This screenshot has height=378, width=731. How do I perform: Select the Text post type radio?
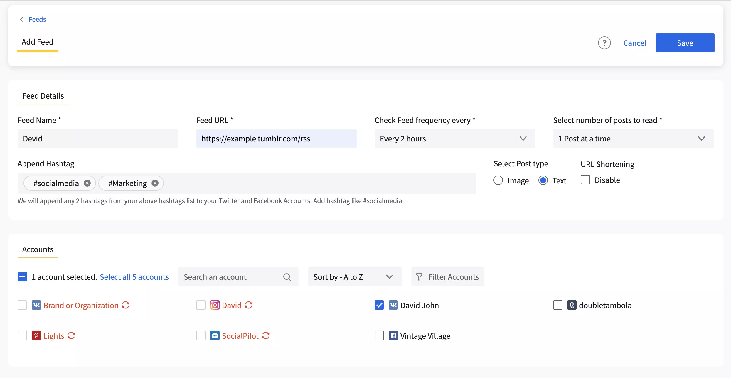pos(543,180)
